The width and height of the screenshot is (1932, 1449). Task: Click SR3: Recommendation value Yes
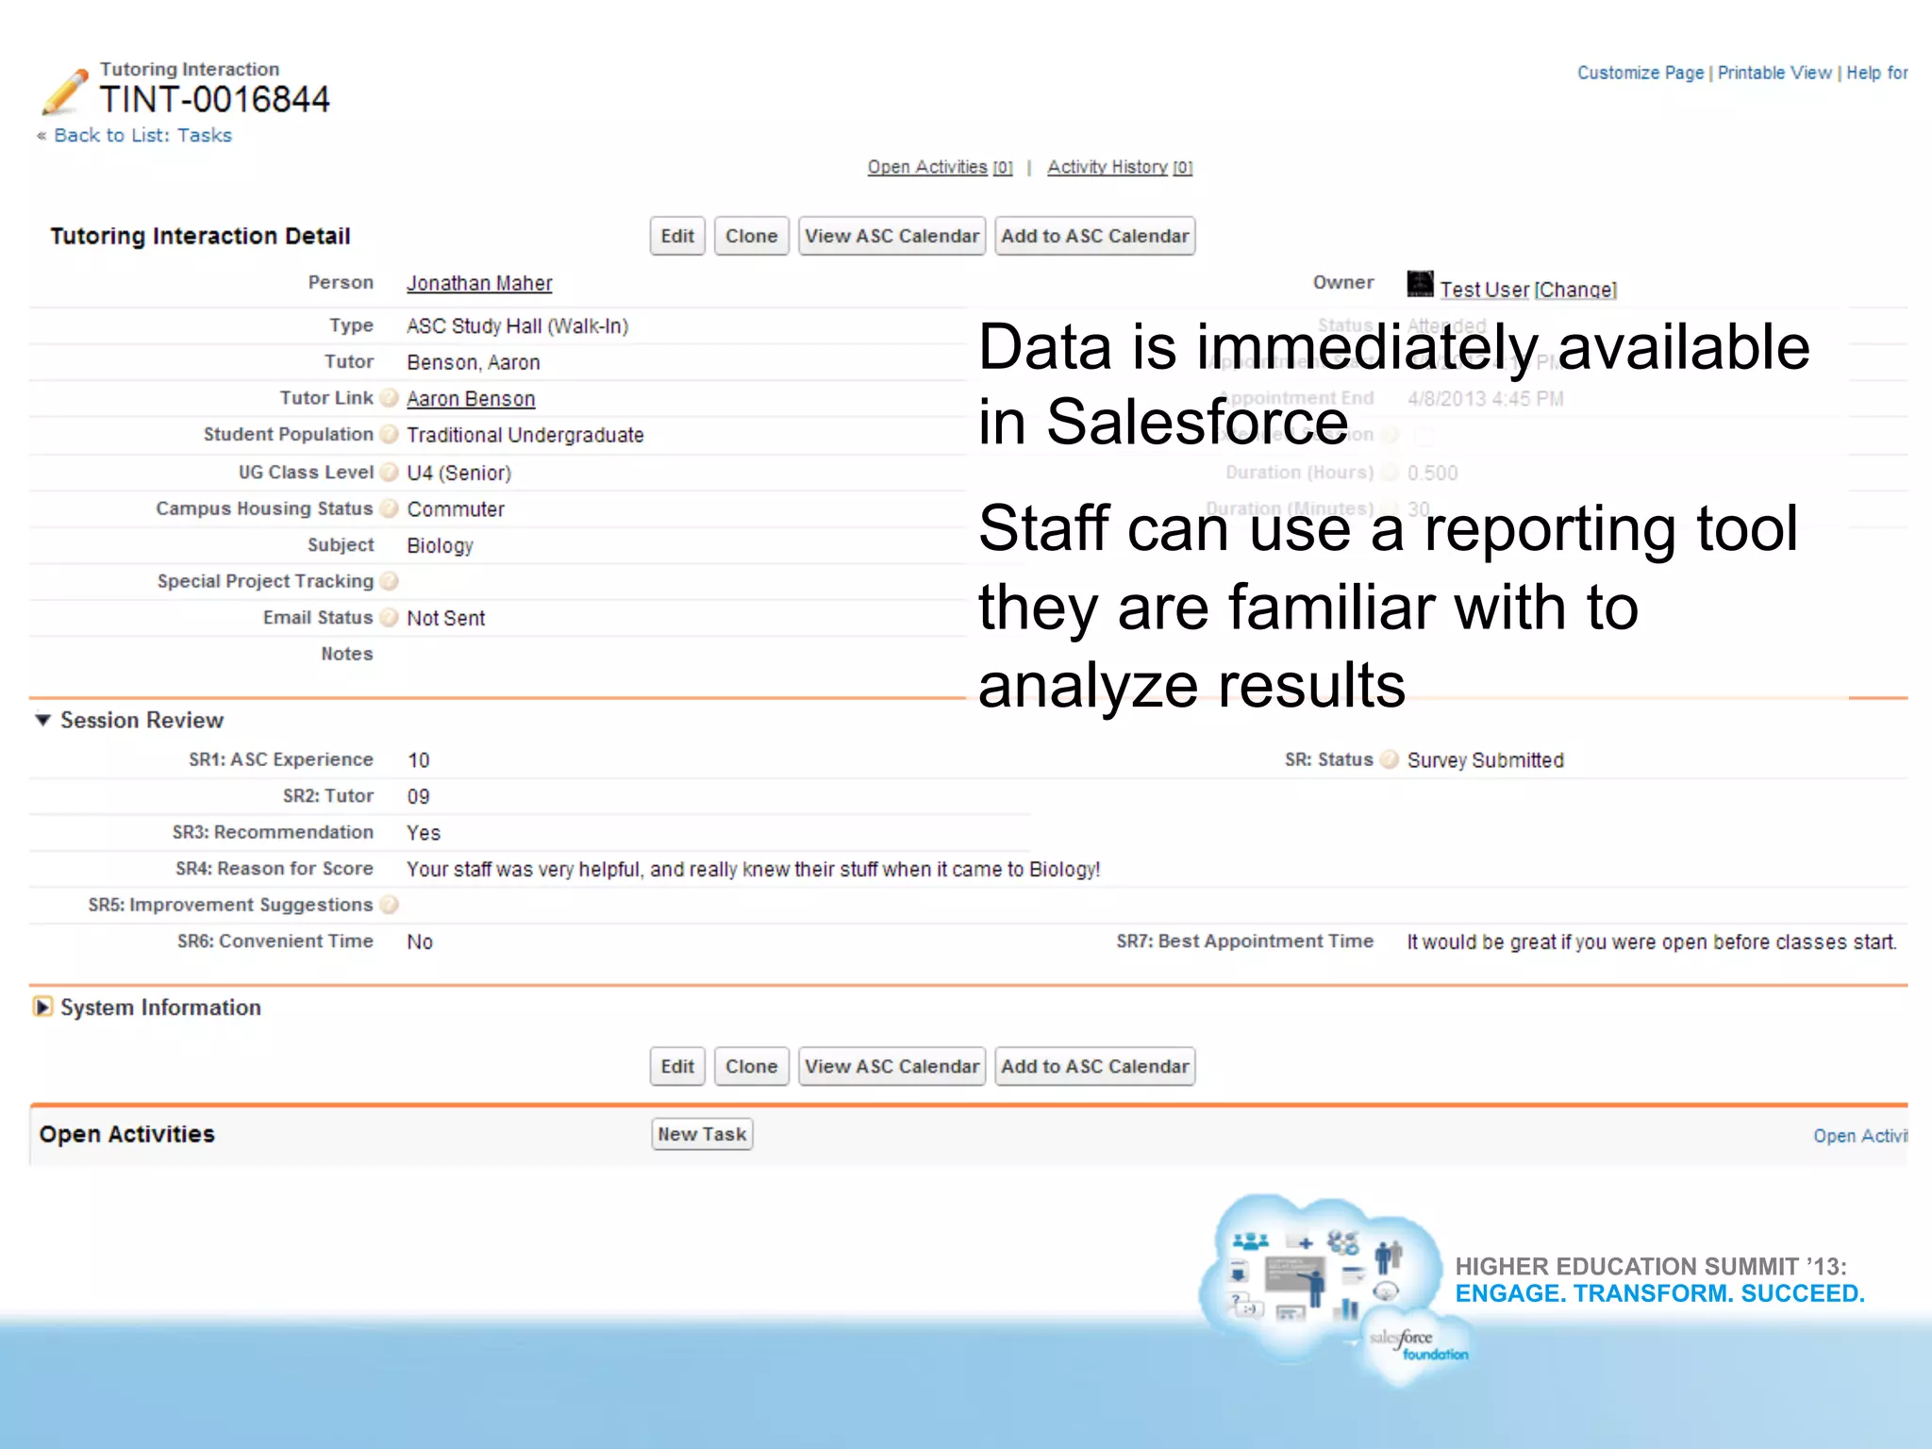click(423, 833)
